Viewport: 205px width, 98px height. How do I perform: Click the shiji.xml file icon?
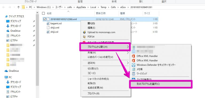click(48, 28)
